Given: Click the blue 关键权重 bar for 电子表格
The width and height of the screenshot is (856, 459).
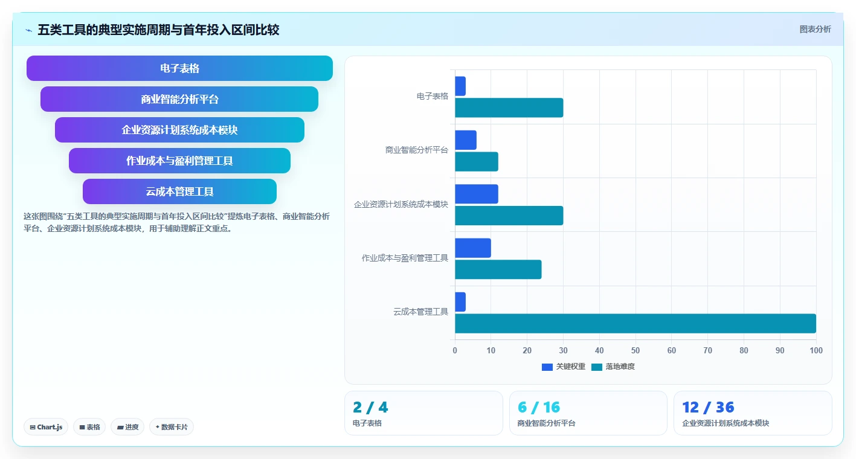Looking at the screenshot, I should tap(460, 86).
